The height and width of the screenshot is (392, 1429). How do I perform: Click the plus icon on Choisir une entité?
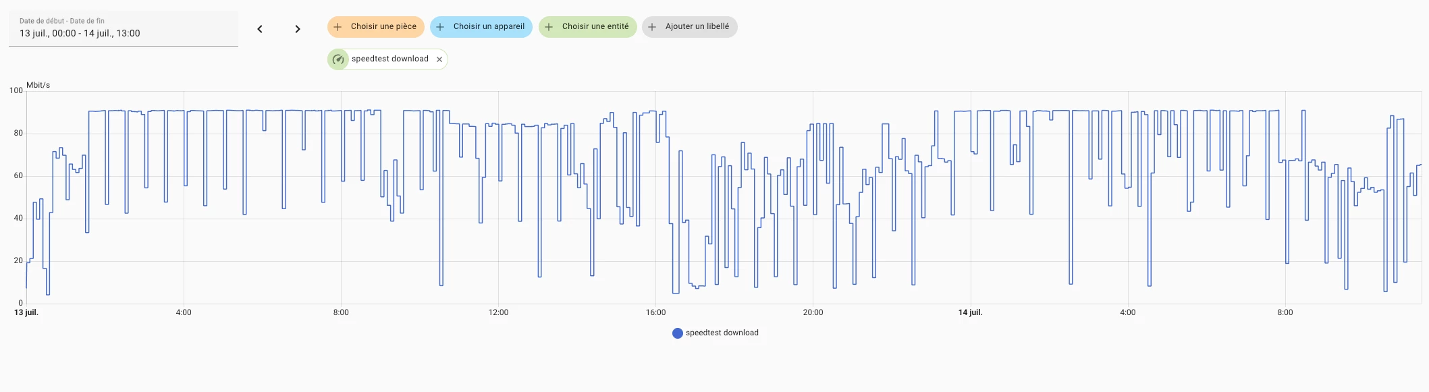point(549,27)
